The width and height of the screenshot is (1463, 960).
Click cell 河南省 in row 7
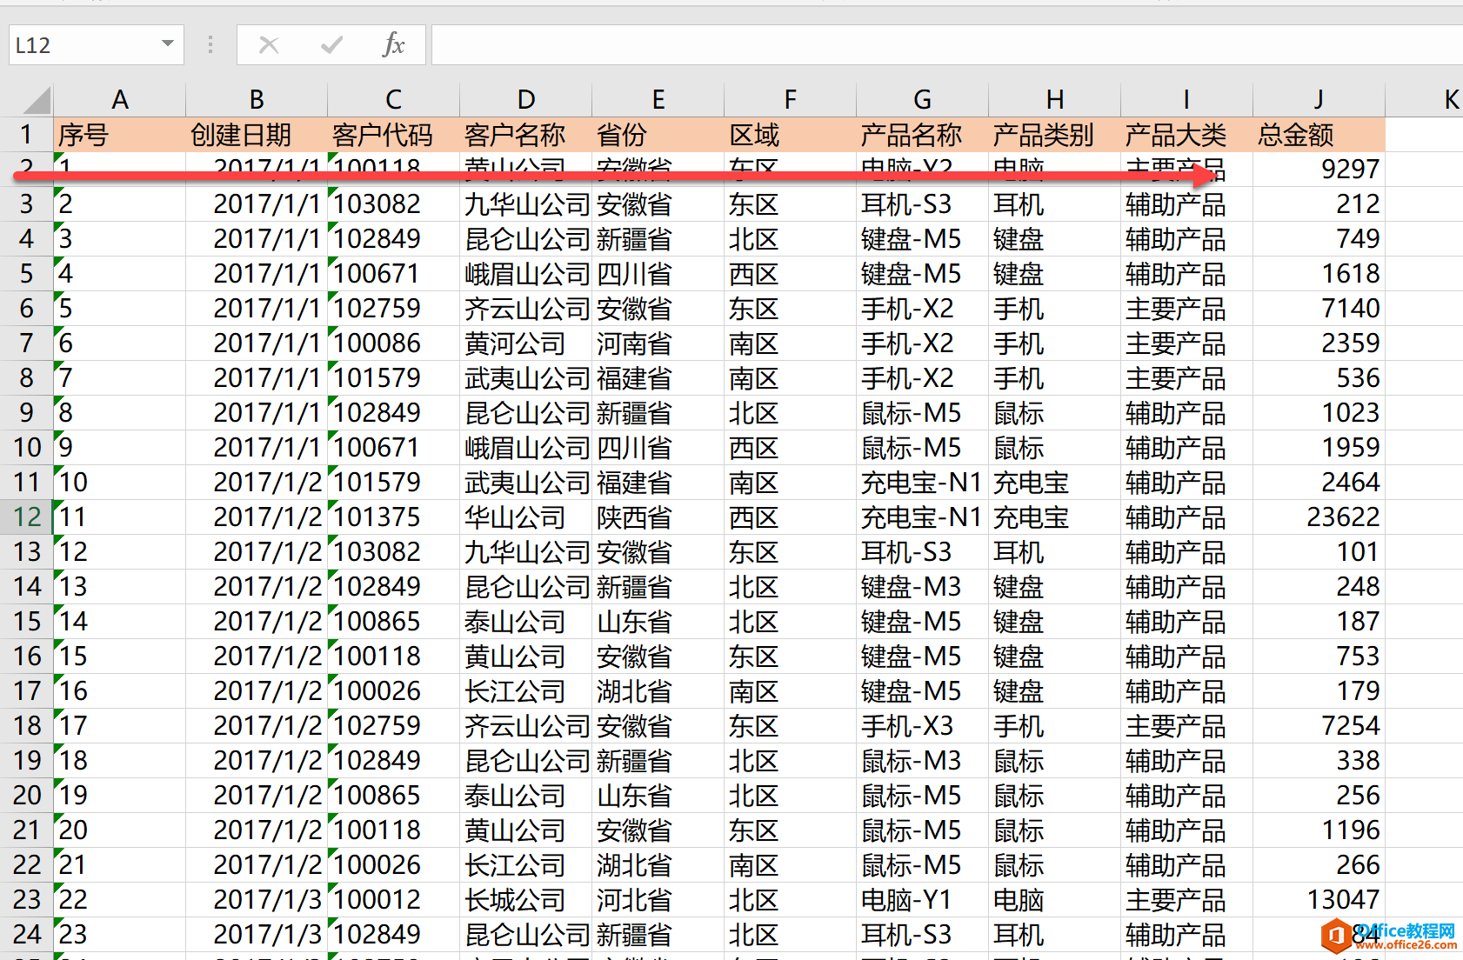[x=658, y=343]
